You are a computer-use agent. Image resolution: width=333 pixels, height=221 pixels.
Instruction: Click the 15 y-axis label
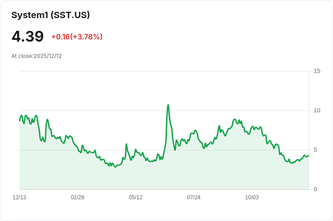[317, 71]
